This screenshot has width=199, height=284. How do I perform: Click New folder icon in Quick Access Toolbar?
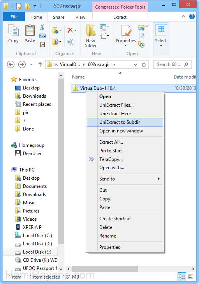(x=27, y=7)
